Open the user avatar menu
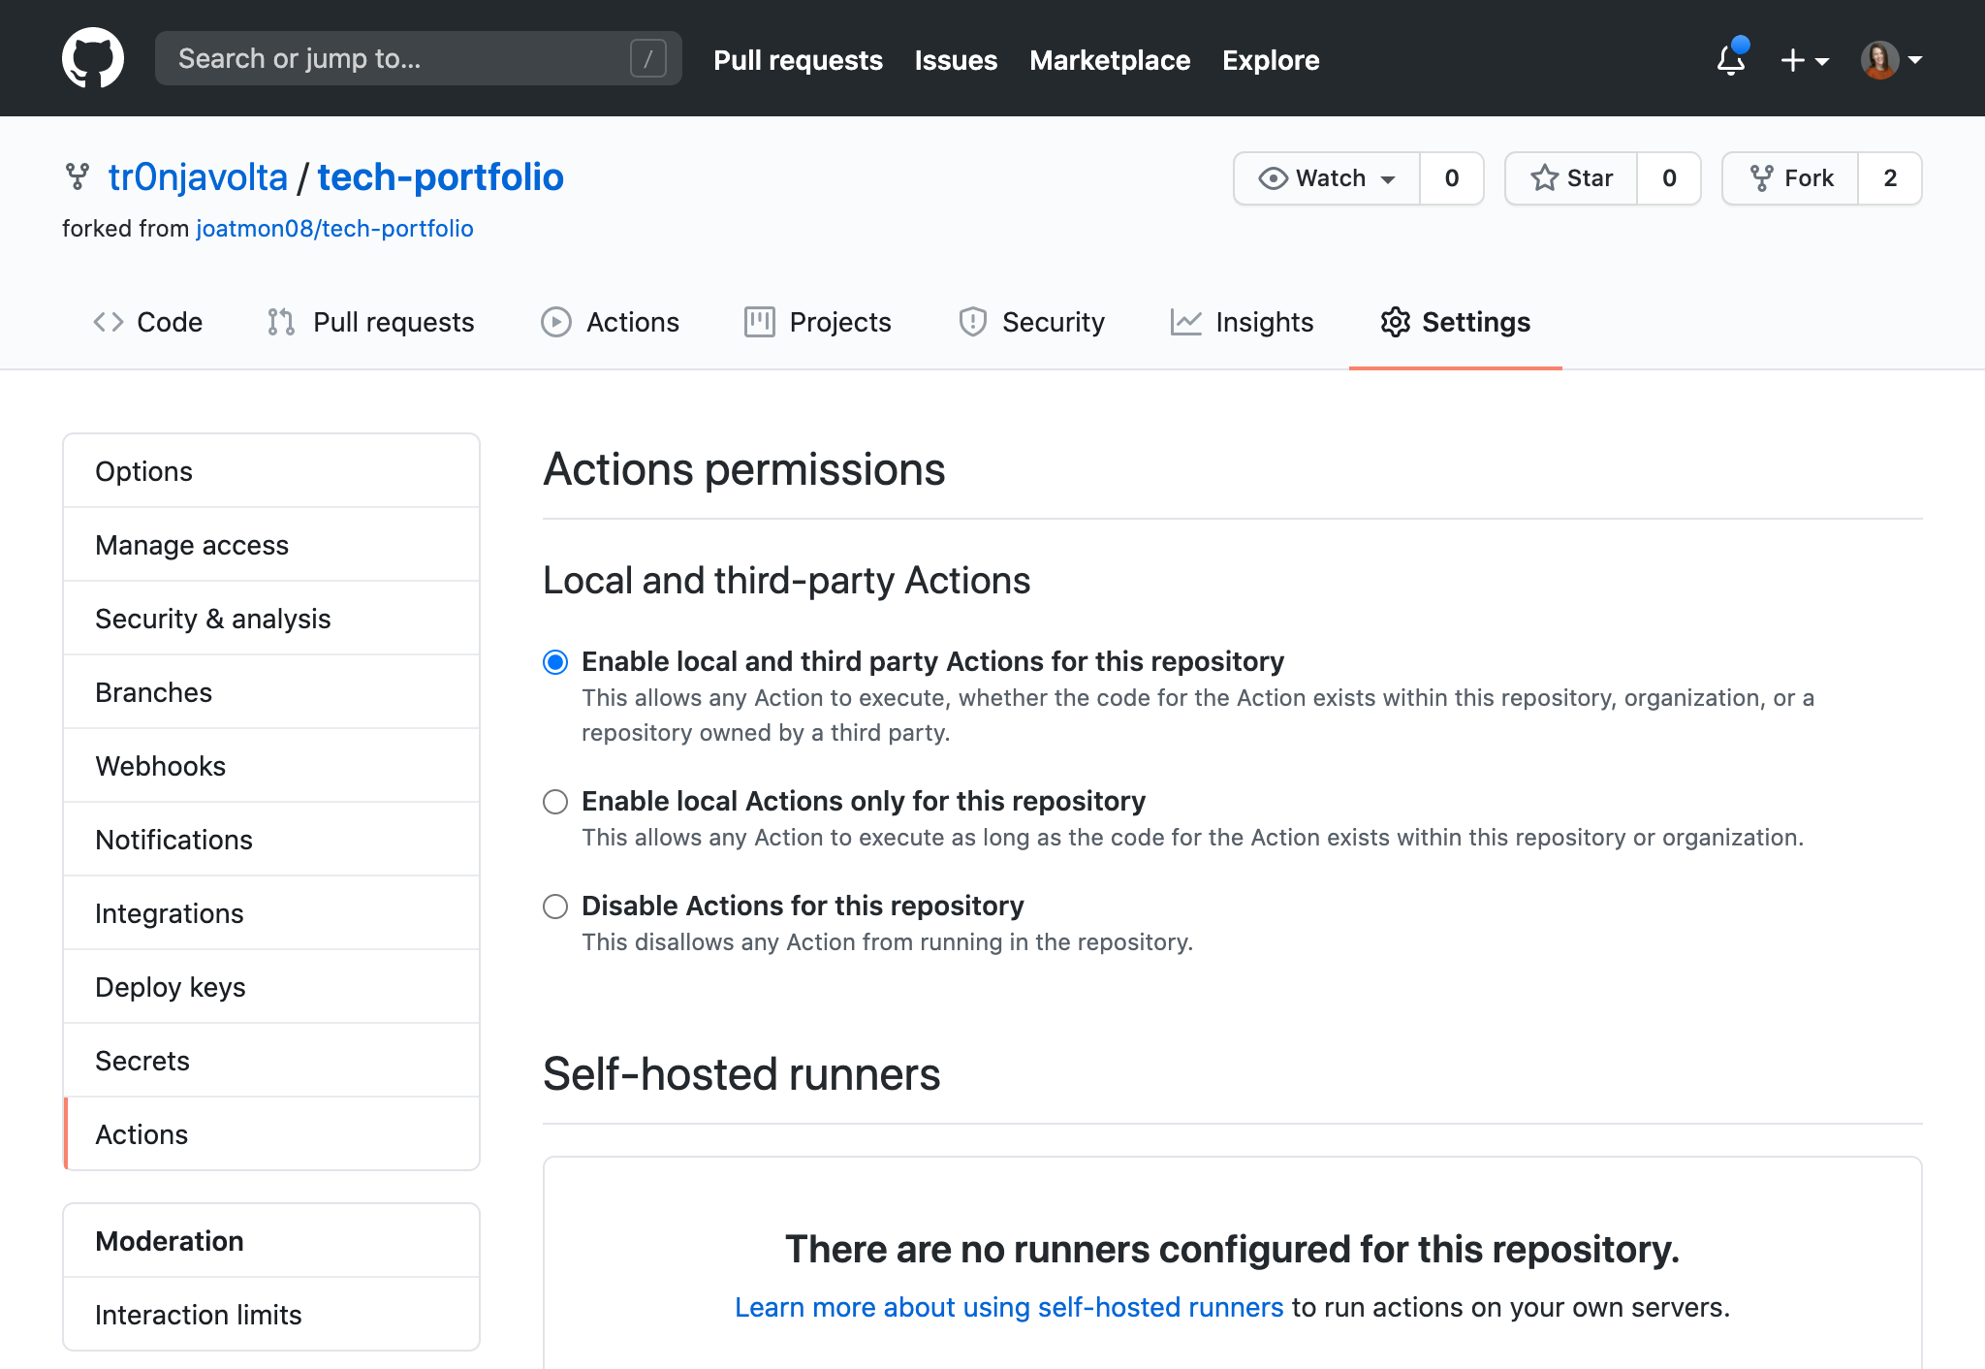This screenshot has height=1369, width=1985. pyautogui.click(x=1890, y=60)
